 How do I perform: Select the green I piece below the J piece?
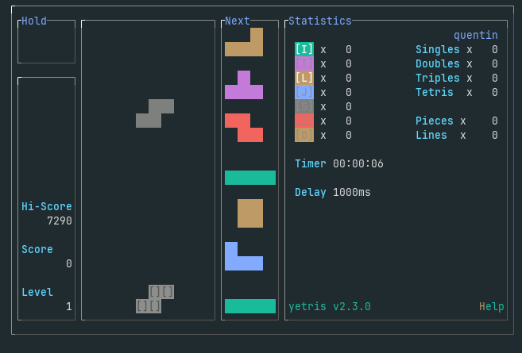tap(250, 306)
